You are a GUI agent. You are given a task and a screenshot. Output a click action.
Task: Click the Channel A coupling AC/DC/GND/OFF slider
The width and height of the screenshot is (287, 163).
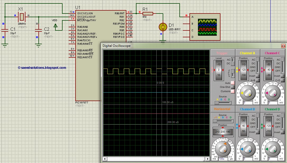pyautogui.click(x=258, y=65)
